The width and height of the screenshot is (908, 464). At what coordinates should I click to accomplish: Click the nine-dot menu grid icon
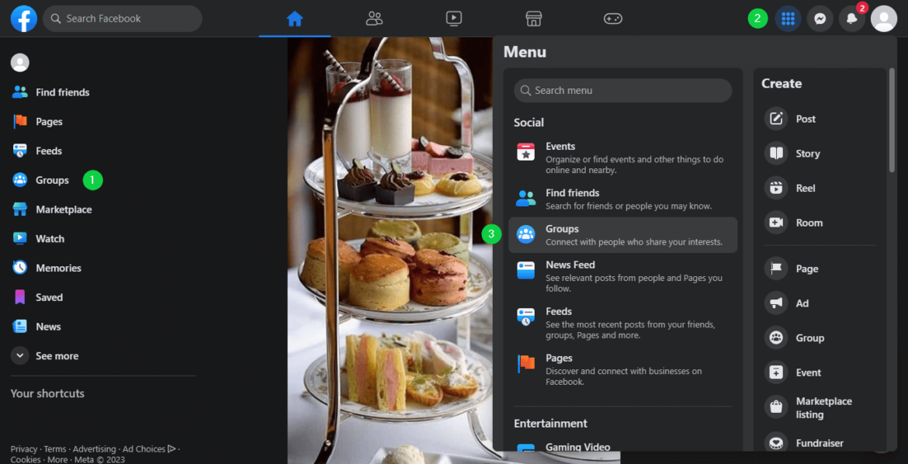click(x=788, y=19)
